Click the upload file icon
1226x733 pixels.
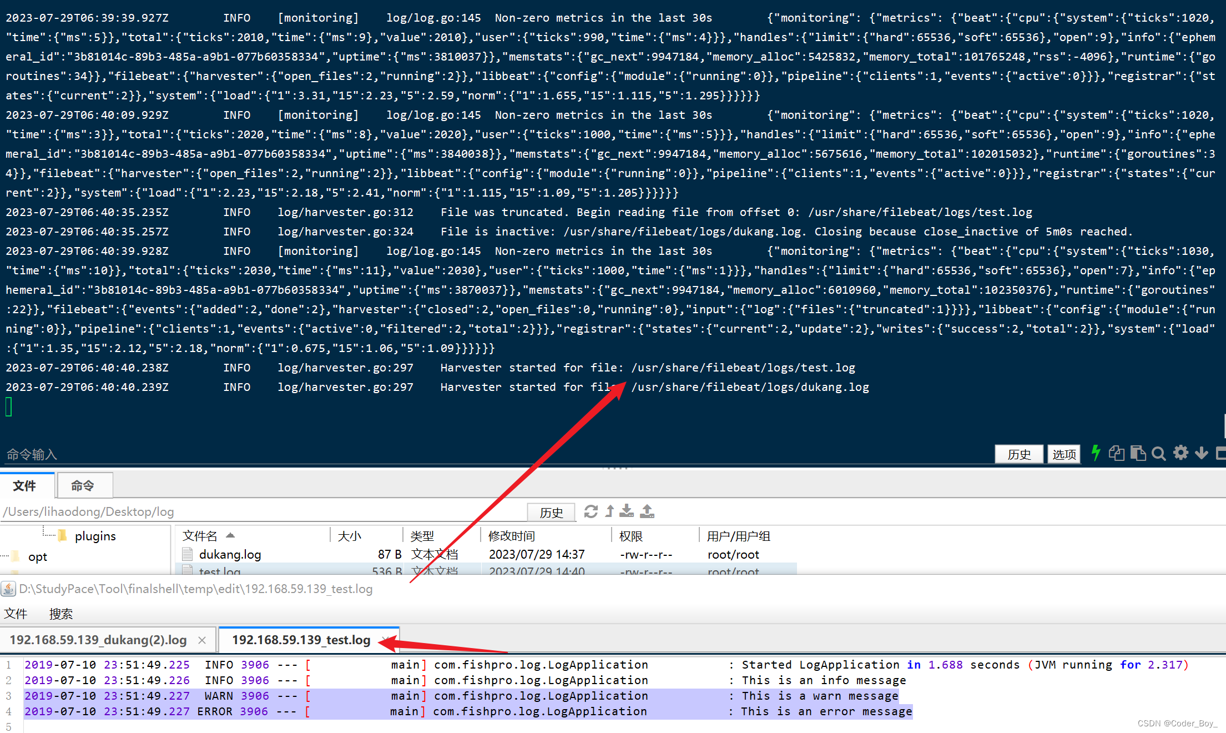[647, 511]
